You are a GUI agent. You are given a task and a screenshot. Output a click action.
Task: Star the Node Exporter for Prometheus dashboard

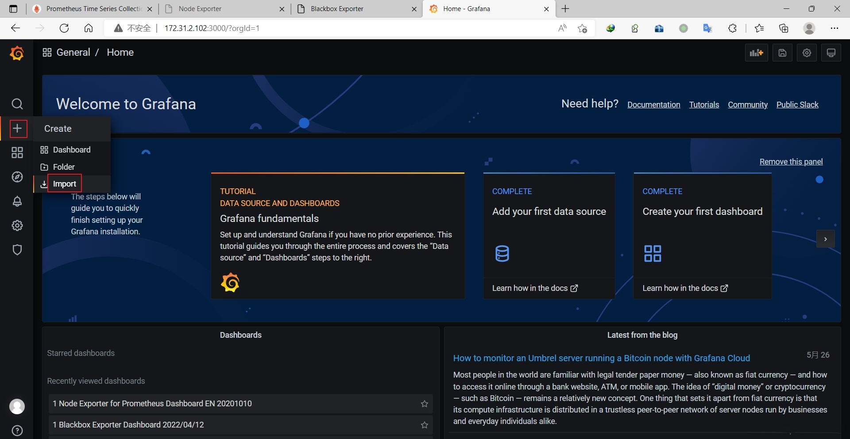[x=425, y=404]
